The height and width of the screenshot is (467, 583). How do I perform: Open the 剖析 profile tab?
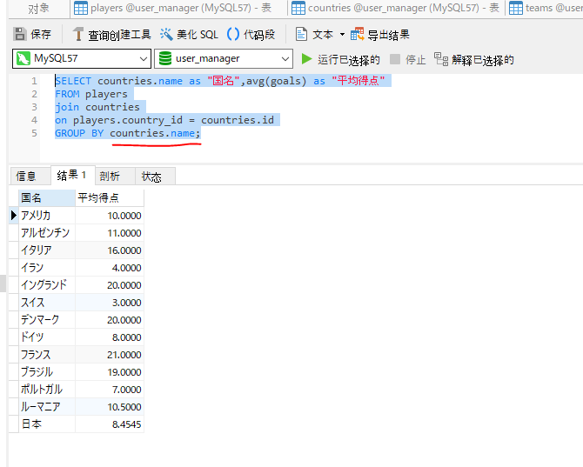click(x=115, y=176)
